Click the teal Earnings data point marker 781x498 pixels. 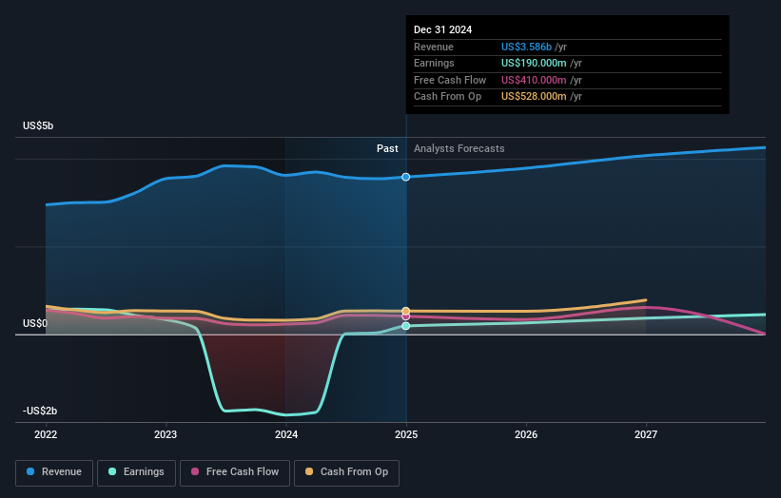(x=406, y=326)
